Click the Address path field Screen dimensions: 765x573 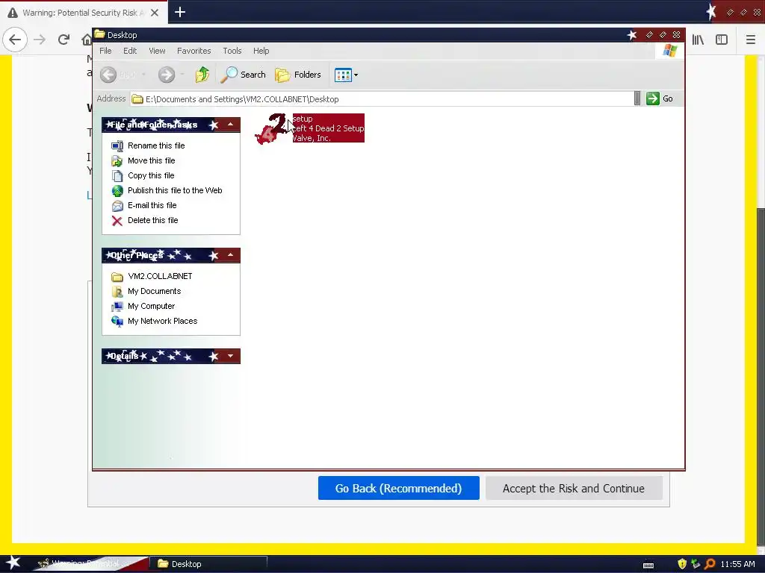point(382,99)
